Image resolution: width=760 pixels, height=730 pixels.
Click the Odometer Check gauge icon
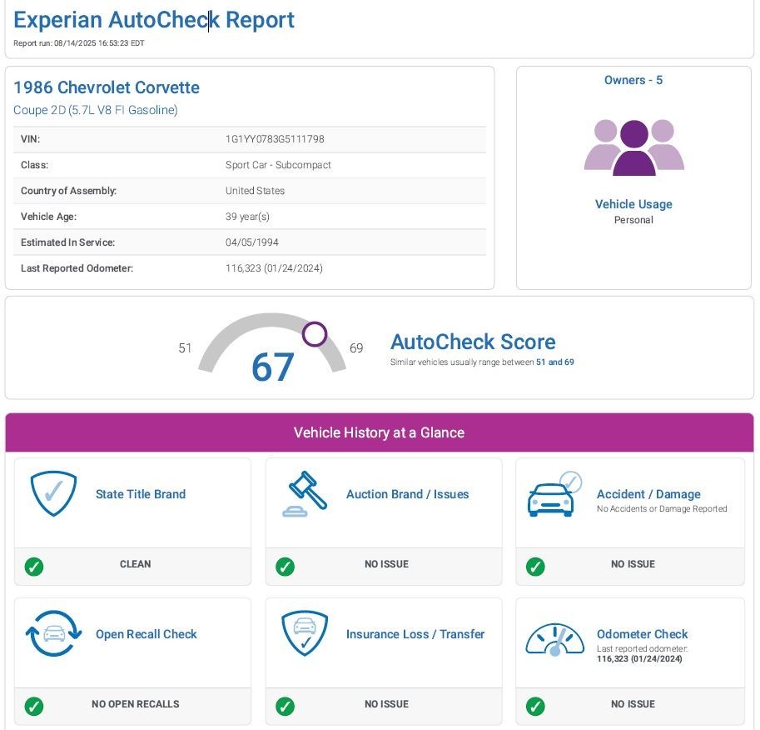[554, 639]
